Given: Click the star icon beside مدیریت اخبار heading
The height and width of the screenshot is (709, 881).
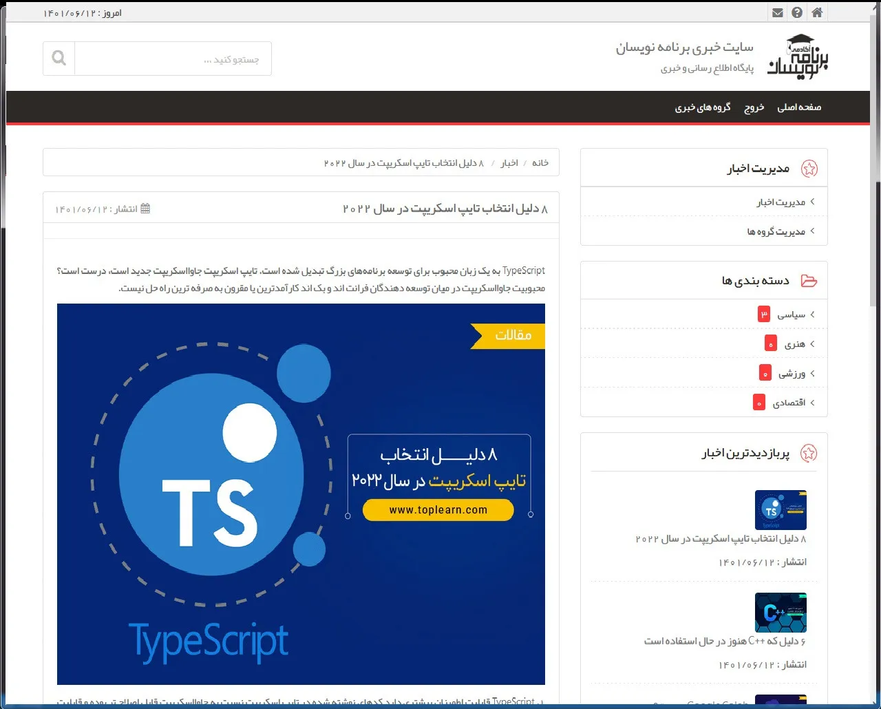Looking at the screenshot, I should [x=809, y=169].
